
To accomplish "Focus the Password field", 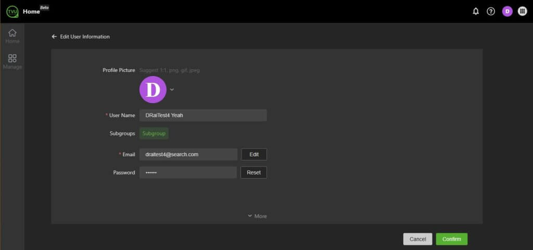I will (x=188, y=172).
